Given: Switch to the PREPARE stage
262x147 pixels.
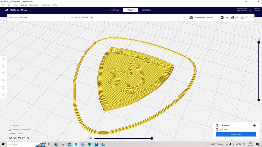Looking at the screenshot, I should point(115,10).
